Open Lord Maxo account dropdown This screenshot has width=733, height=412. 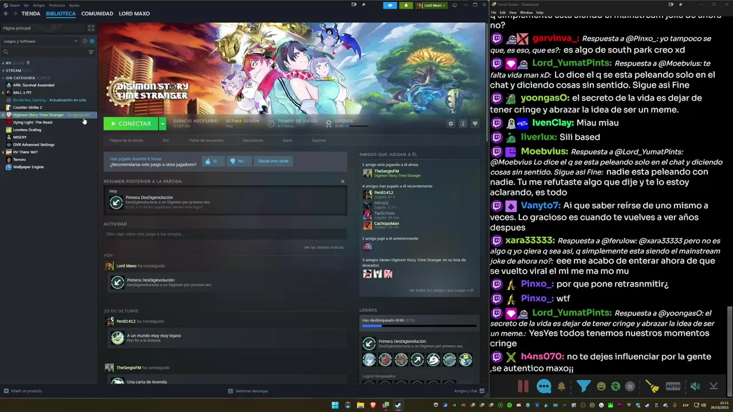[x=431, y=5]
